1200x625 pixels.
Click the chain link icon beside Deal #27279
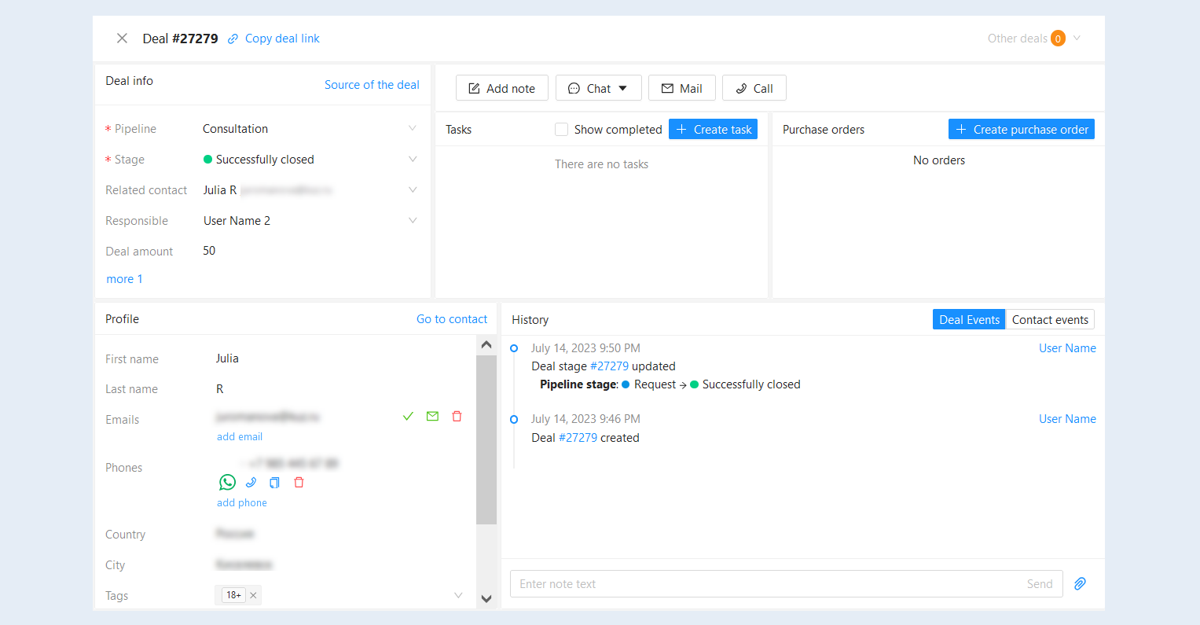[x=233, y=39]
